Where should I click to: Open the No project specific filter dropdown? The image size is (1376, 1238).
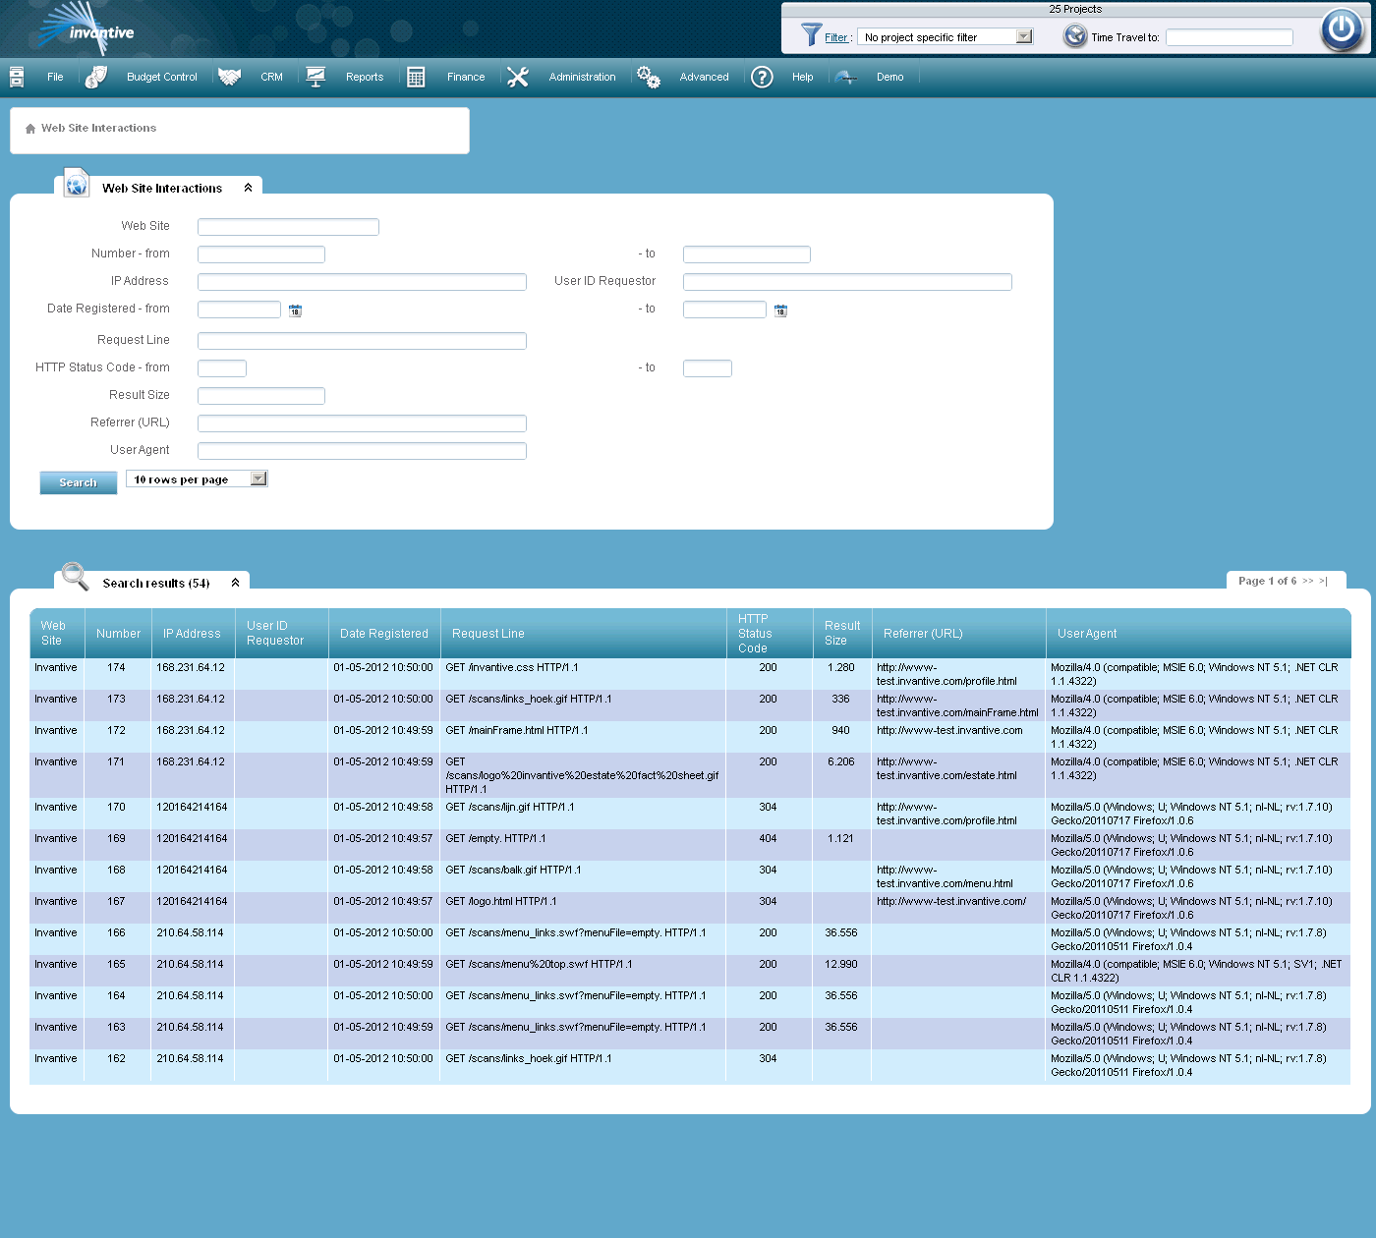pos(1025,35)
